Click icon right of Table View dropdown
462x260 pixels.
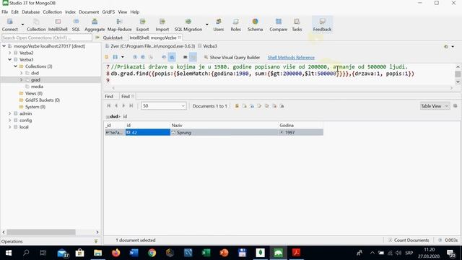point(456,106)
